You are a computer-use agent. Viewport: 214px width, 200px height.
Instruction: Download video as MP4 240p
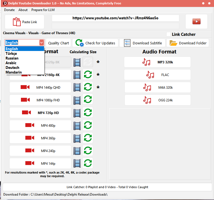tap(40, 151)
